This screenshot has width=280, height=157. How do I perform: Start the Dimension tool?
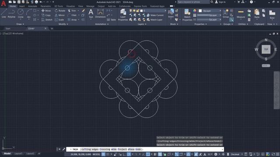[100, 14]
